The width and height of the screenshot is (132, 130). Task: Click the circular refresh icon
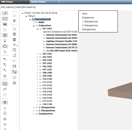click(14, 77)
